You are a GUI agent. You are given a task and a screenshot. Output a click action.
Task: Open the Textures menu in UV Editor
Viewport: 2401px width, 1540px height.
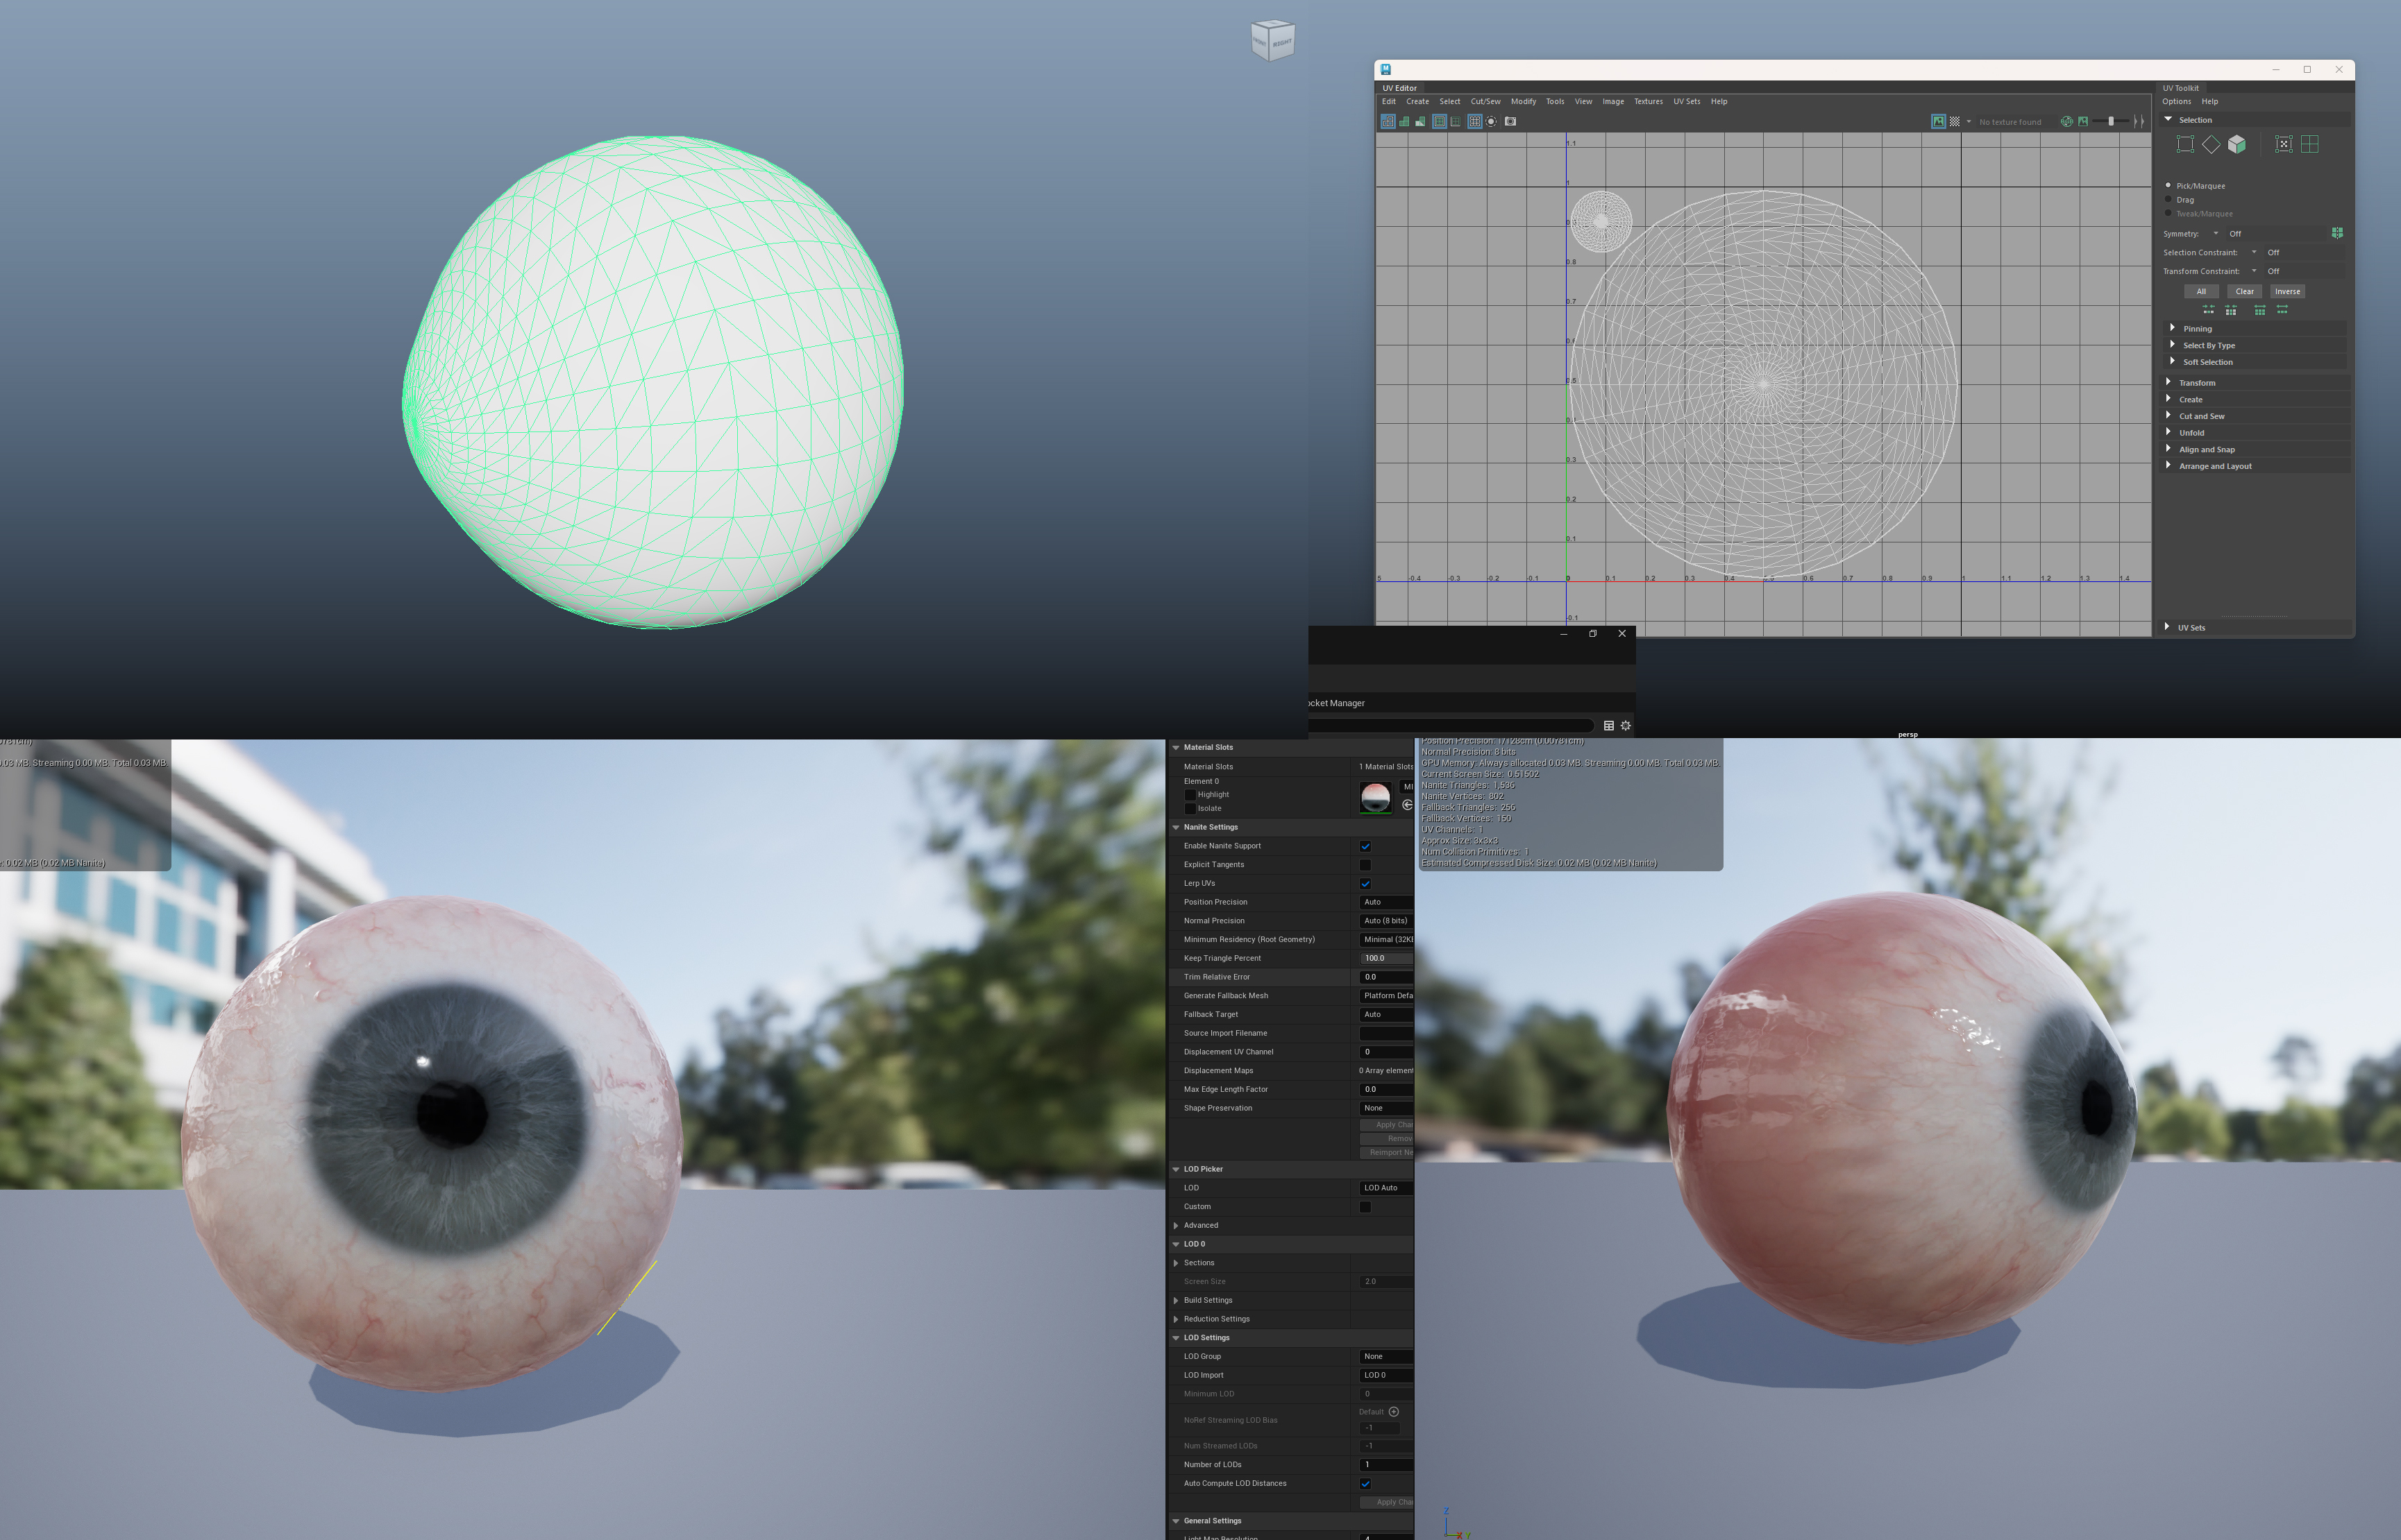pyautogui.click(x=1648, y=101)
